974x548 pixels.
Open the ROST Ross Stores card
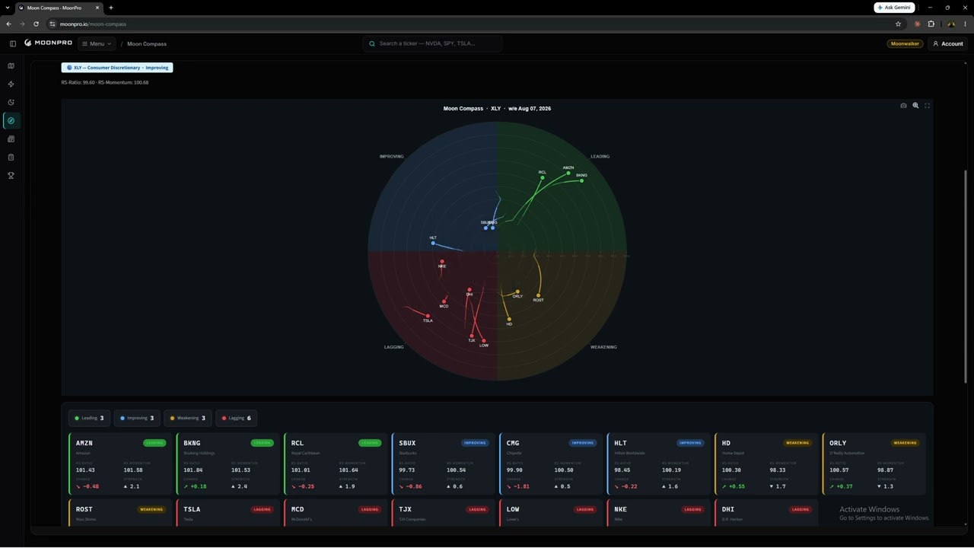click(119, 513)
